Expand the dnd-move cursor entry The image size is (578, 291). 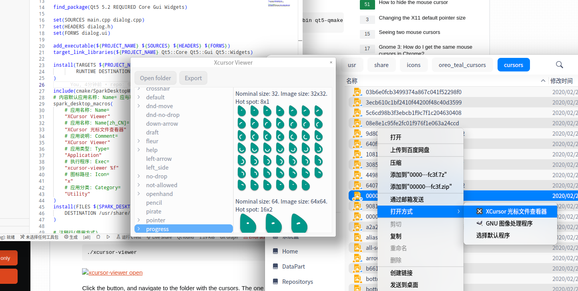[138, 106]
